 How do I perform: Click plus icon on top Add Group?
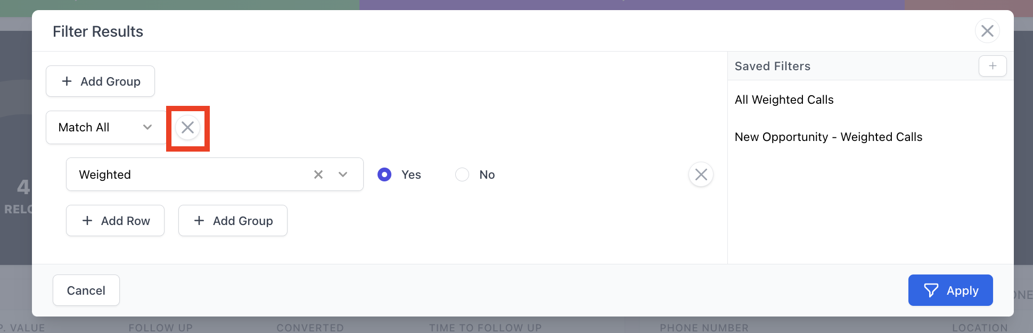(x=67, y=81)
